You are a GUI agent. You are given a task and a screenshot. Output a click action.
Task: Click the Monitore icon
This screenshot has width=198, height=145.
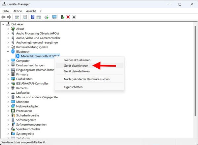pos(13,102)
